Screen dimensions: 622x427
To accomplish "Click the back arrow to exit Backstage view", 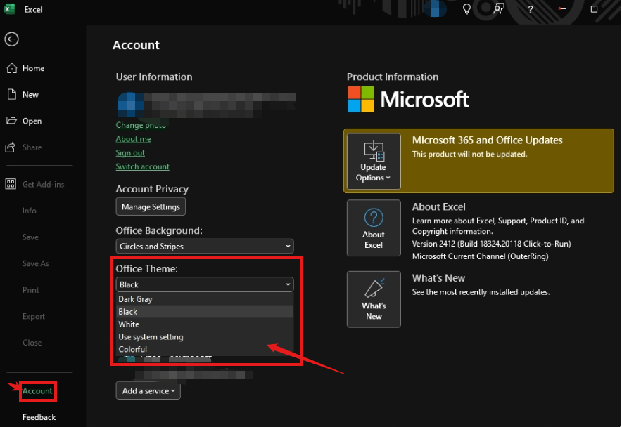I will (11, 39).
